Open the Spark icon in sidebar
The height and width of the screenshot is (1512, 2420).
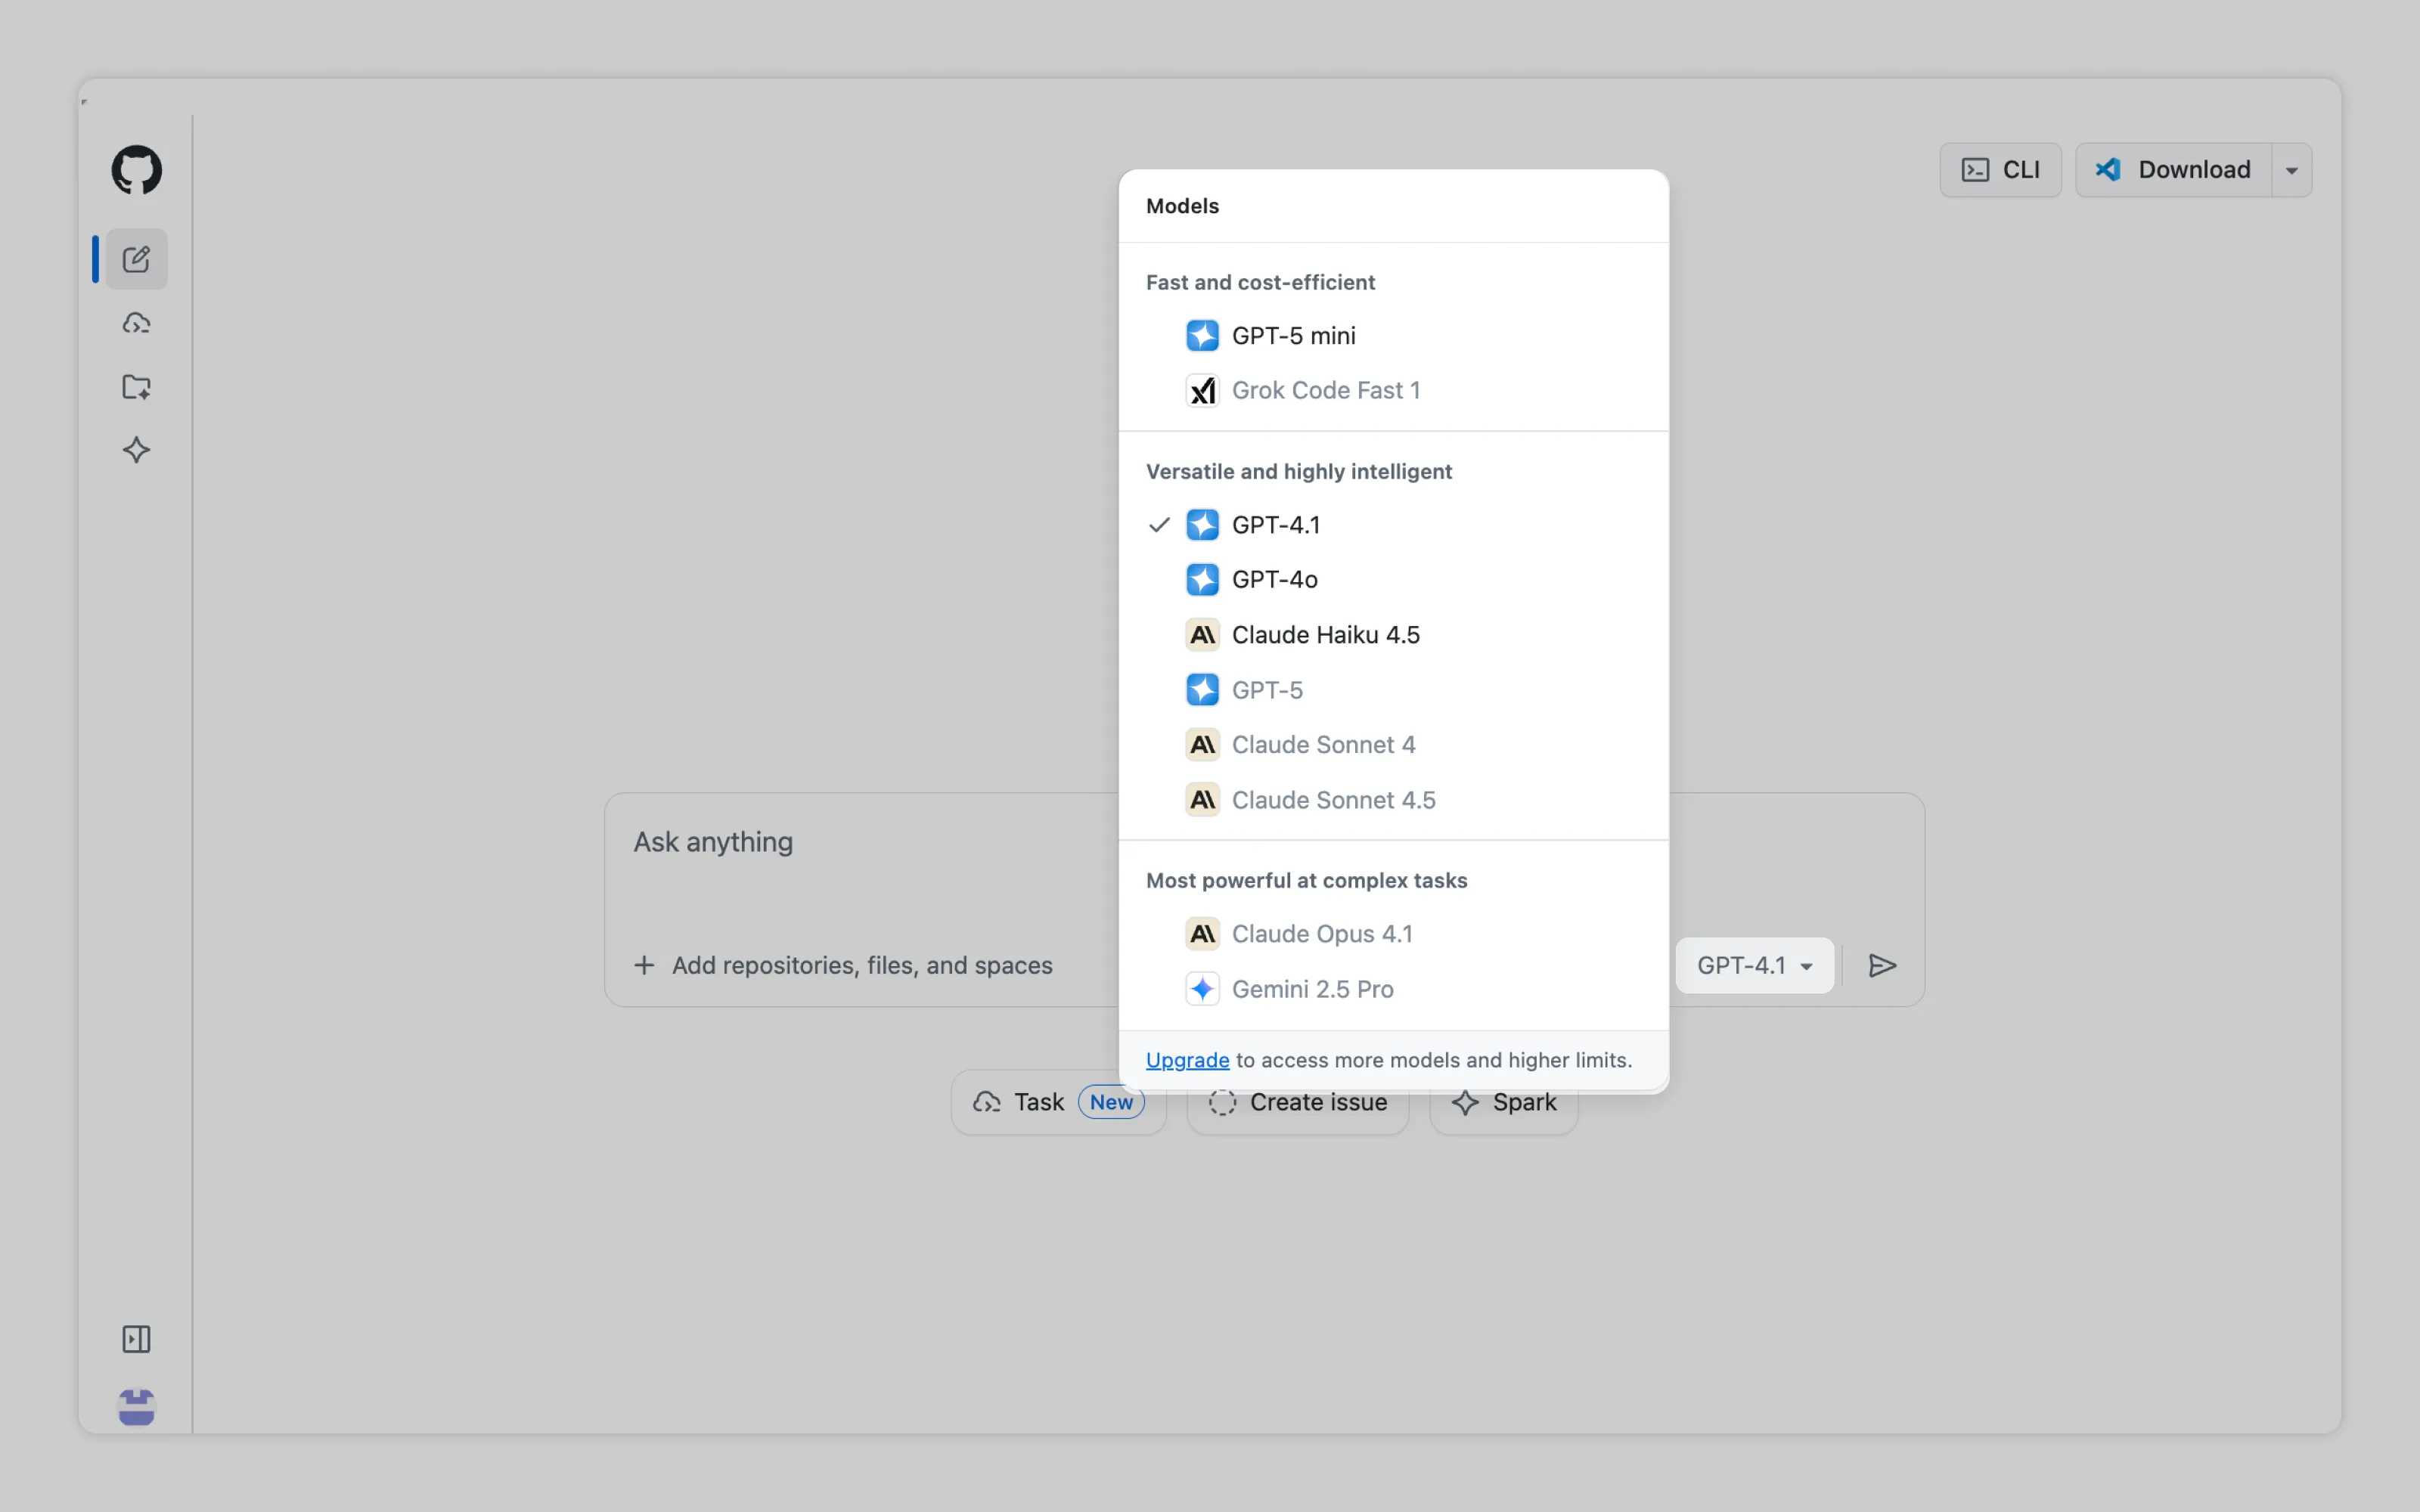coord(136,450)
